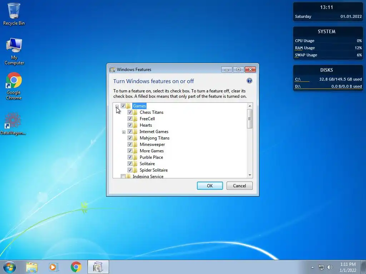Click the Hearts folder icon
Screen dimensions: 366x274
(135, 125)
